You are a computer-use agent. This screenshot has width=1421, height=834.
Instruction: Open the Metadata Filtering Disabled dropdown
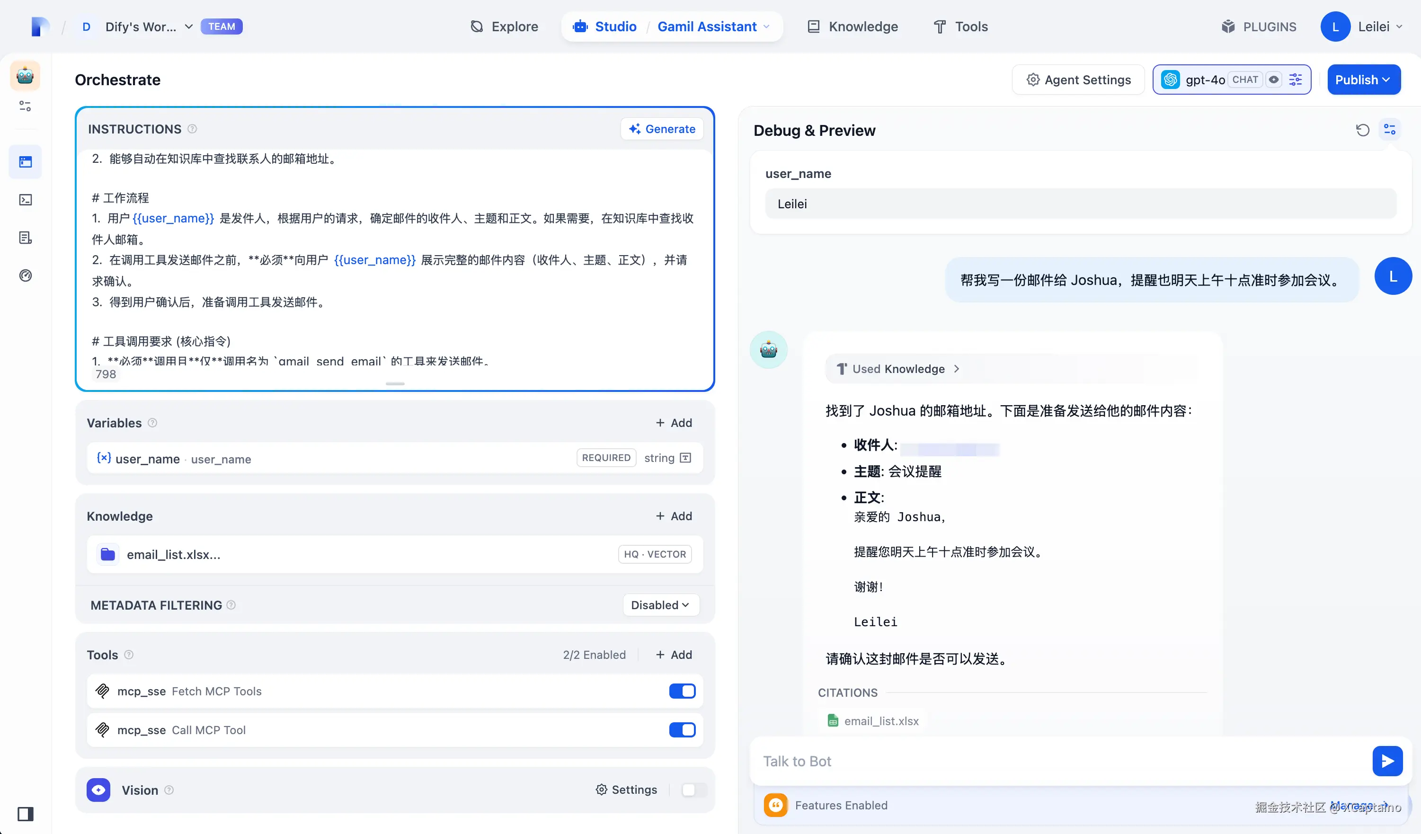[x=660, y=605]
